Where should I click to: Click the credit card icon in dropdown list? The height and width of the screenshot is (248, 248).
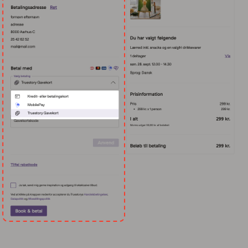coord(17,96)
